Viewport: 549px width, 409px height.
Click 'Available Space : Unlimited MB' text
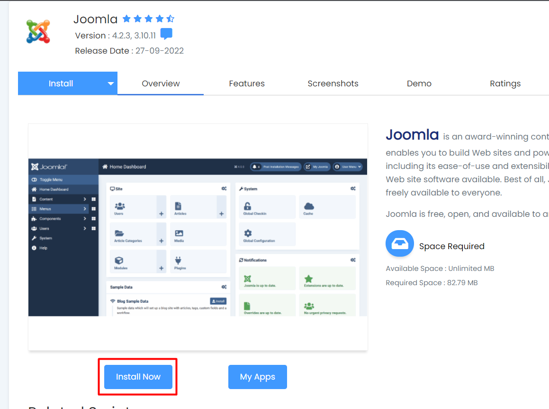(x=440, y=269)
